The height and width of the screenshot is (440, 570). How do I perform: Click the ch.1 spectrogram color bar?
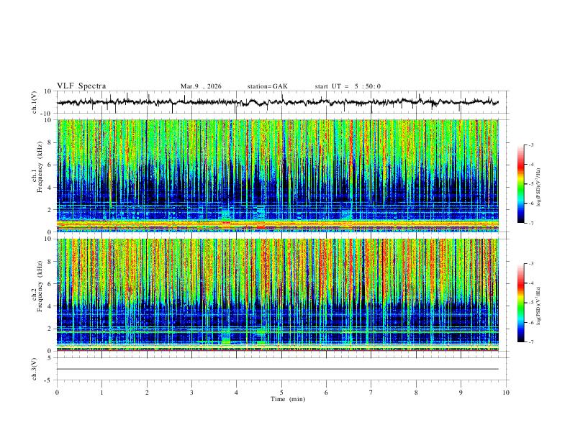click(x=520, y=184)
